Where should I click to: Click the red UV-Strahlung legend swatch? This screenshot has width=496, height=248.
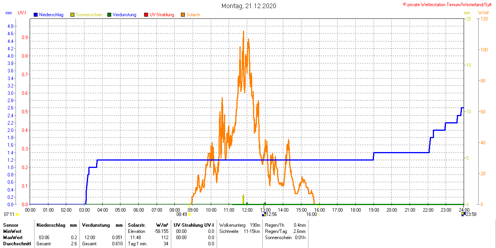146,15
